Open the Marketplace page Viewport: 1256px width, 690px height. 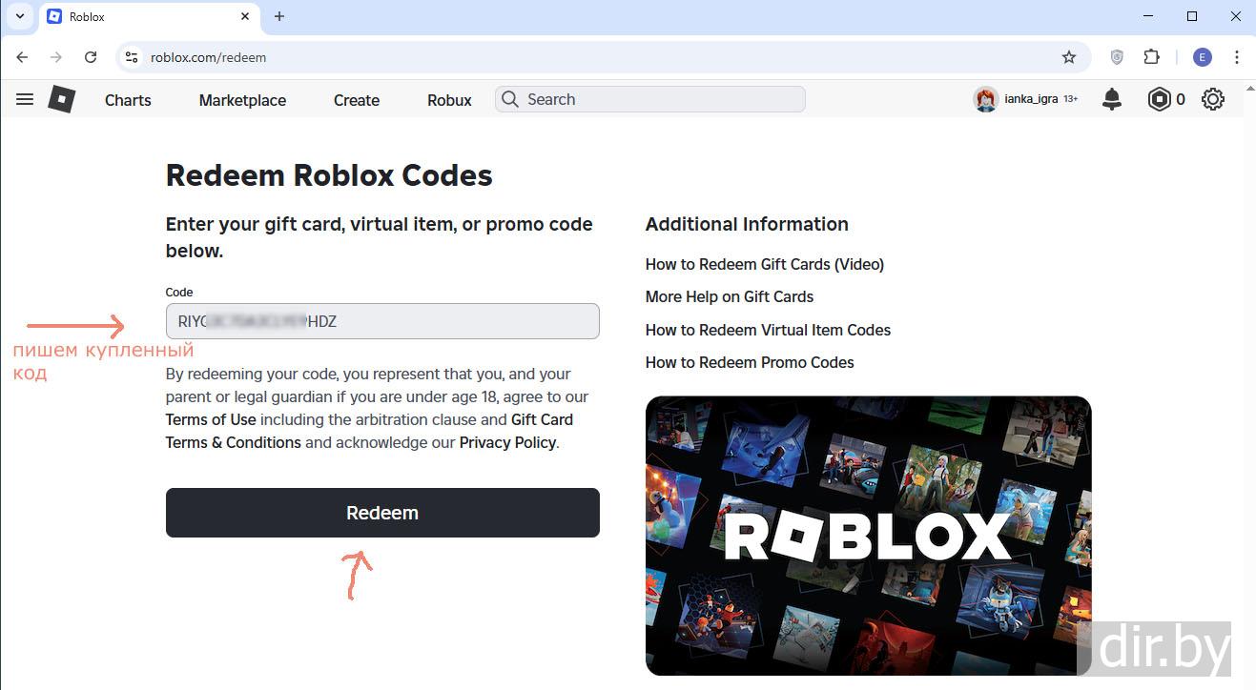[242, 100]
